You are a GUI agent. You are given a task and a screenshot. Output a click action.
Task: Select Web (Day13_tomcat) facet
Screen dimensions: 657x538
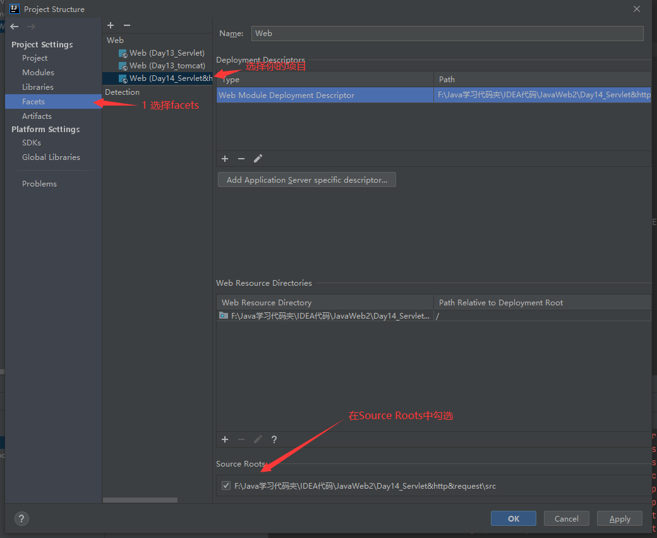click(x=167, y=66)
